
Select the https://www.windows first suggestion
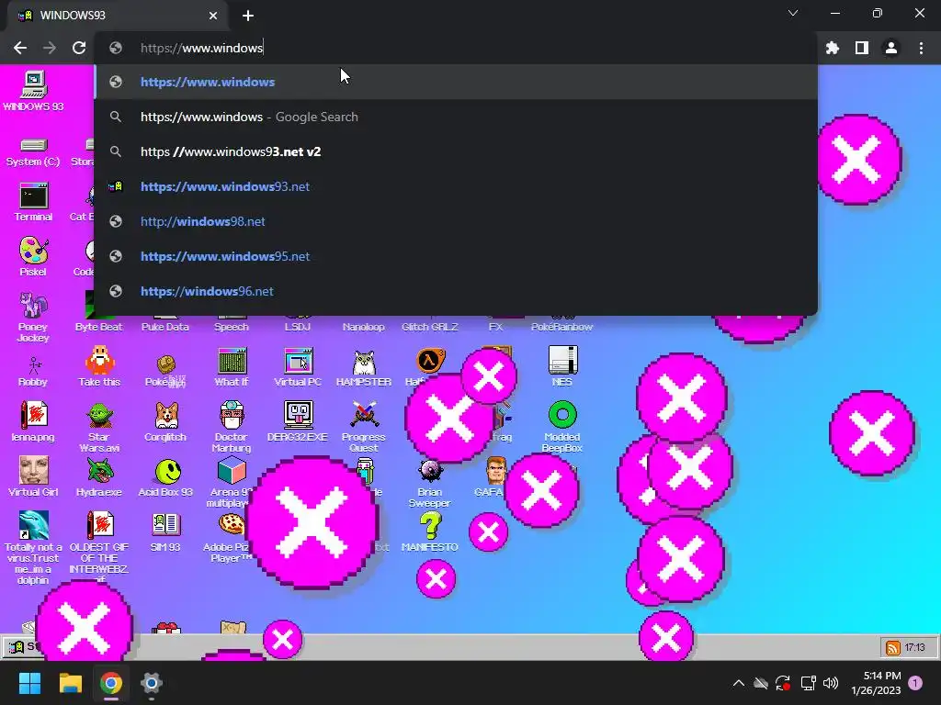click(456, 82)
